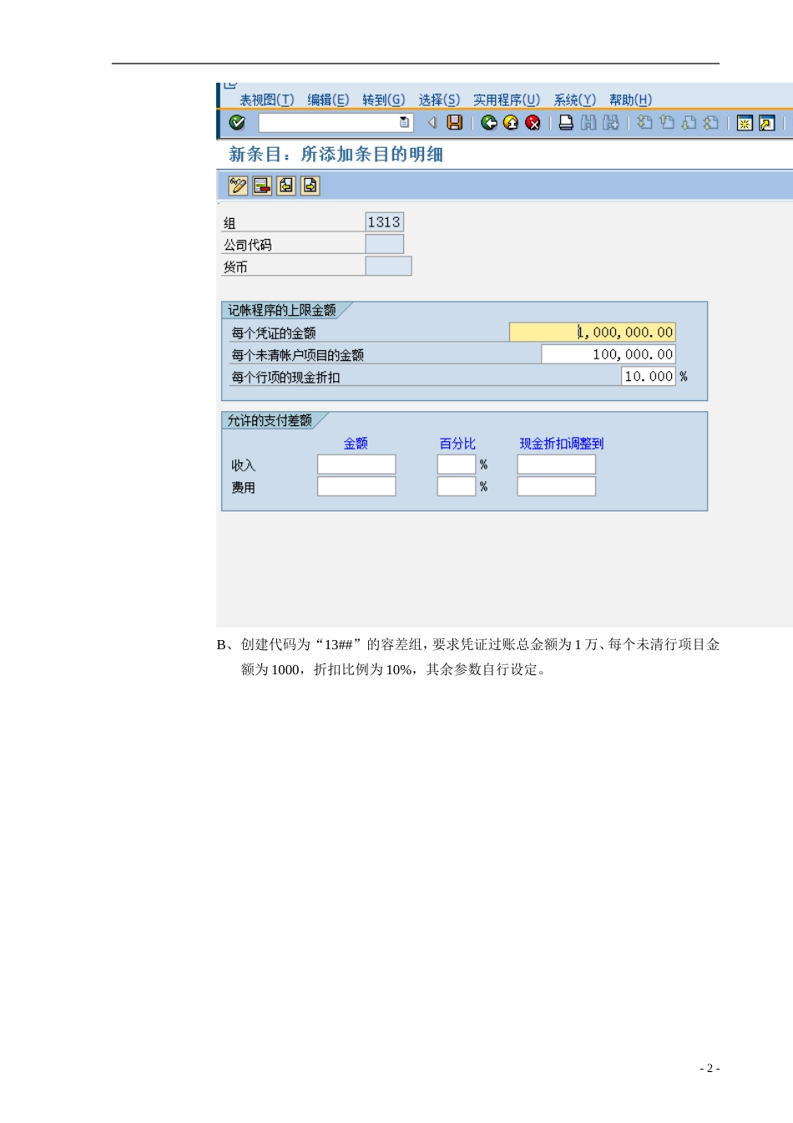Click the command field collapse arrow
The height and width of the screenshot is (1123, 793).
tap(432, 123)
